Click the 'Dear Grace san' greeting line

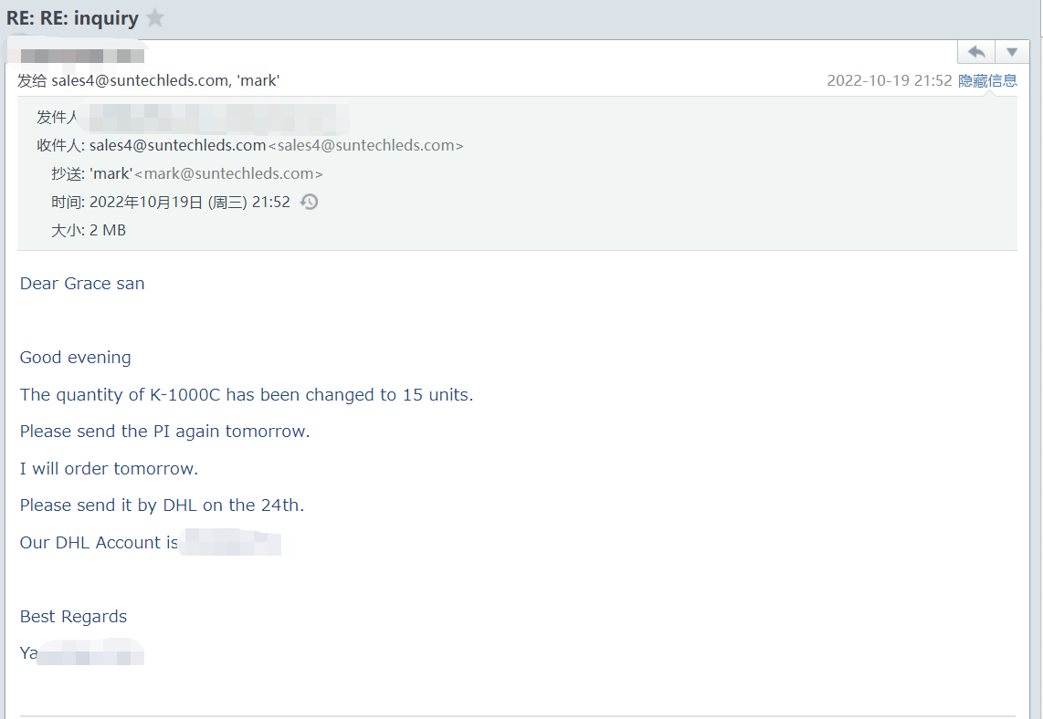pos(82,283)
